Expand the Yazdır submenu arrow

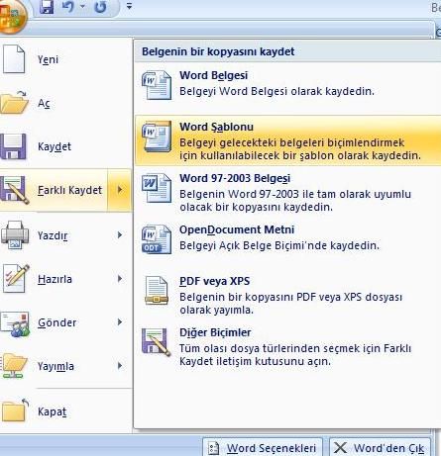(120, 234)
